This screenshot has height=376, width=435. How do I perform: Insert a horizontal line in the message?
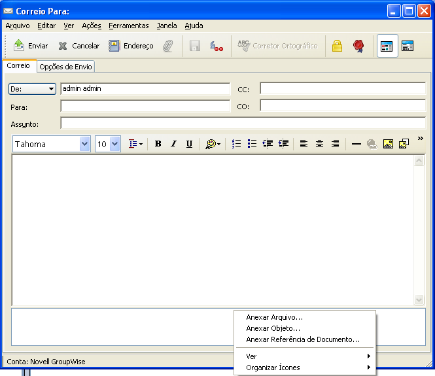357,144
